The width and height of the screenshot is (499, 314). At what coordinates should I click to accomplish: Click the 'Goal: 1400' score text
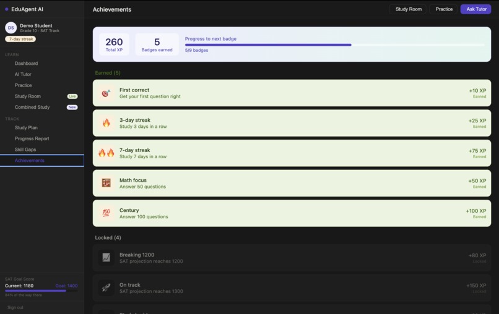tap(66, 286)
